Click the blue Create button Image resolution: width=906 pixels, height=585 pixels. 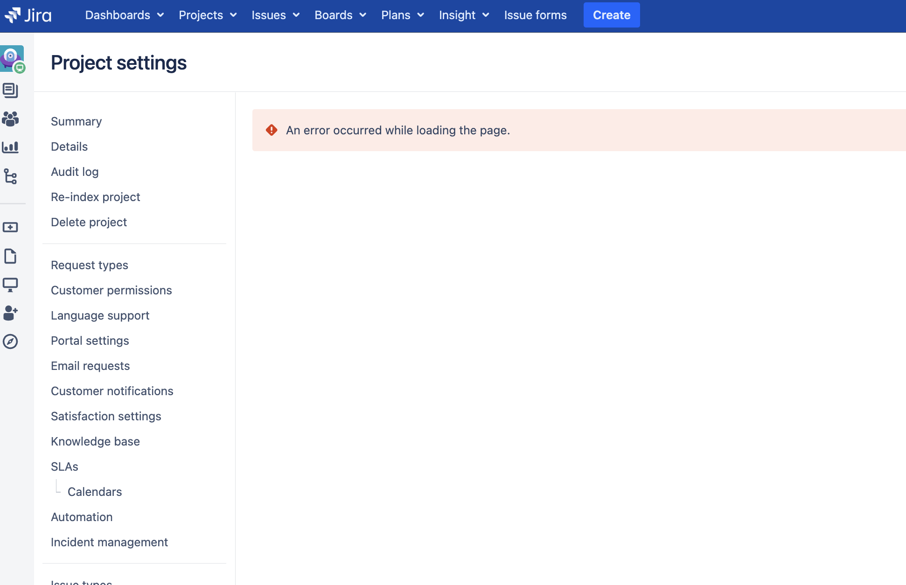pos(611,15)
